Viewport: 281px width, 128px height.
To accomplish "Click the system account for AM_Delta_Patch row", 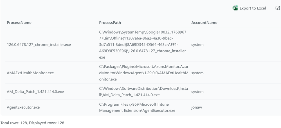I will pyautogui.click(x=197, y=92).
